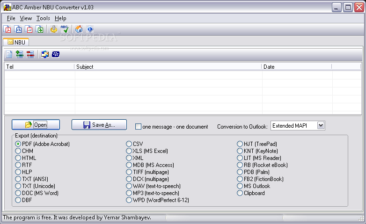Click the BlackBerry logo icon

coord(56,54)
